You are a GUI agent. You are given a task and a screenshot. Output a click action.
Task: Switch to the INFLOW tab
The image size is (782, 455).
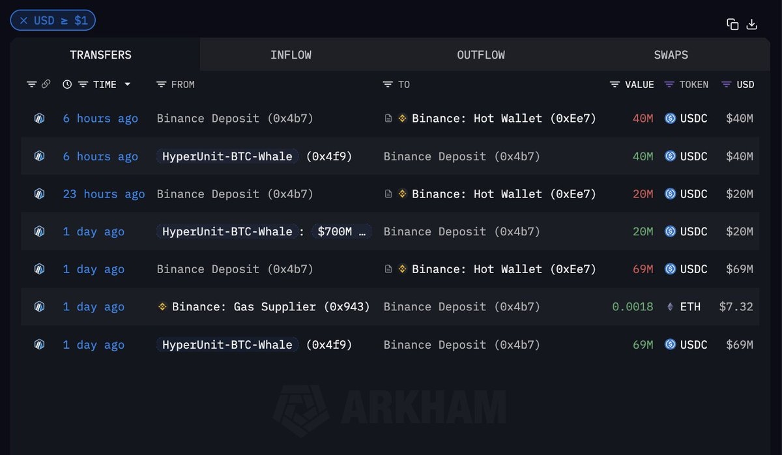[291, 55]
